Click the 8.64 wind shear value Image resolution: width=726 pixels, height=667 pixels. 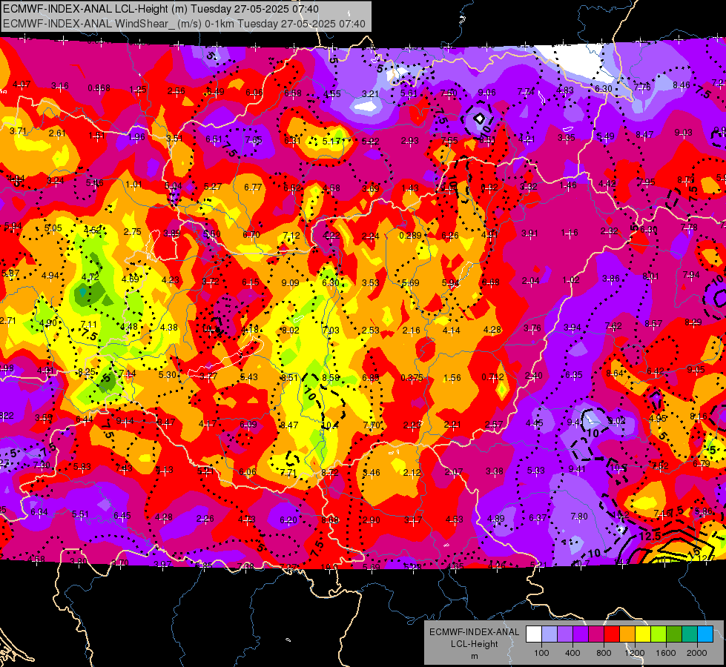point(615,373)
